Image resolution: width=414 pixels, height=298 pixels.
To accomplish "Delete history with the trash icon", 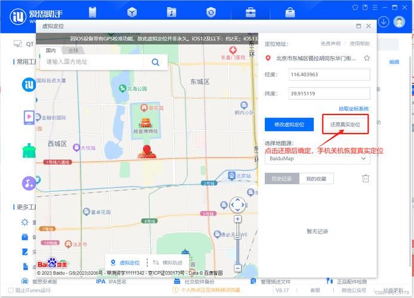I will tap(366, 179).
